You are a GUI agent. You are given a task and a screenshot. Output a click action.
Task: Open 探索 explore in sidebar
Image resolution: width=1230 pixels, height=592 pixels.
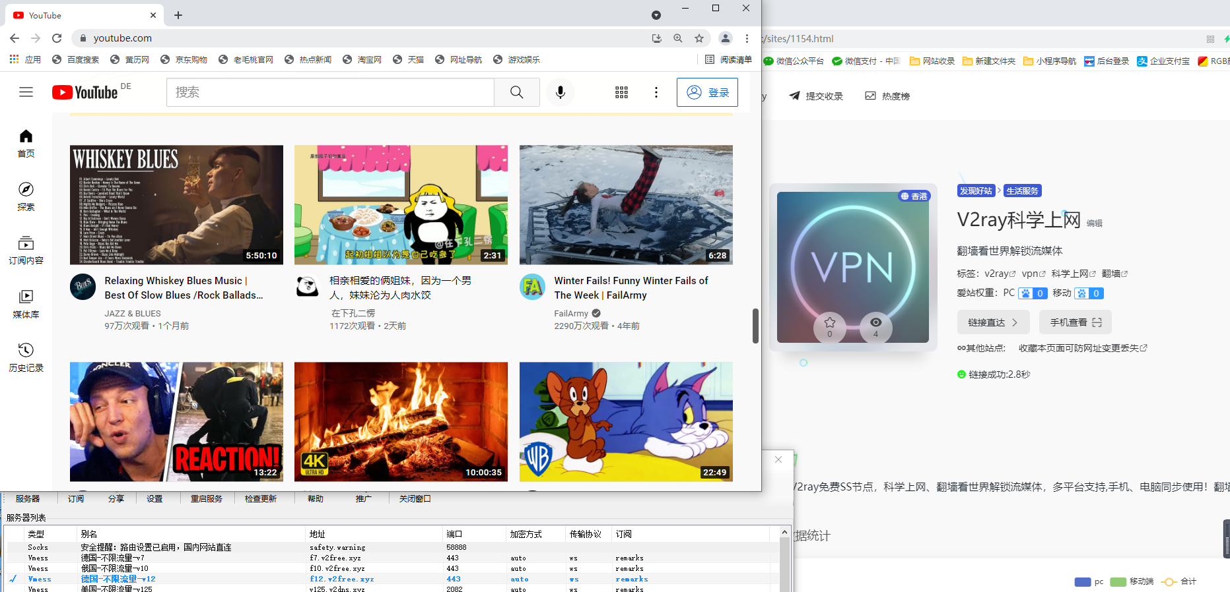point(26,196)
